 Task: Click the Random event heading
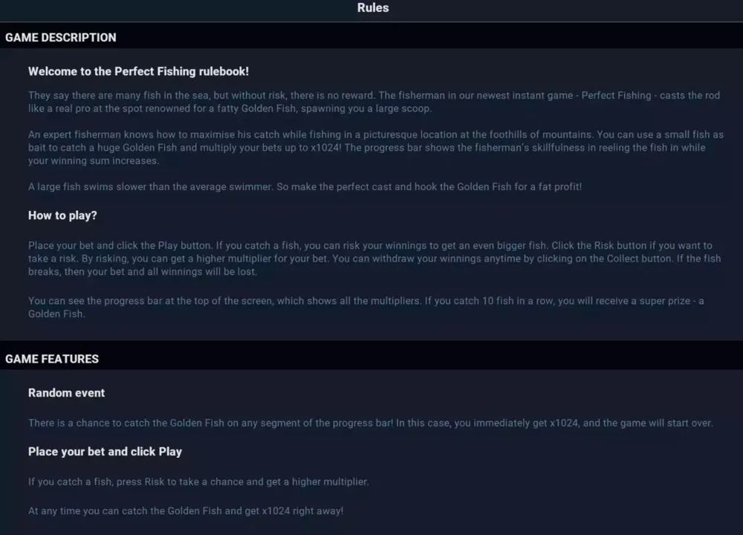click(66, 393)
